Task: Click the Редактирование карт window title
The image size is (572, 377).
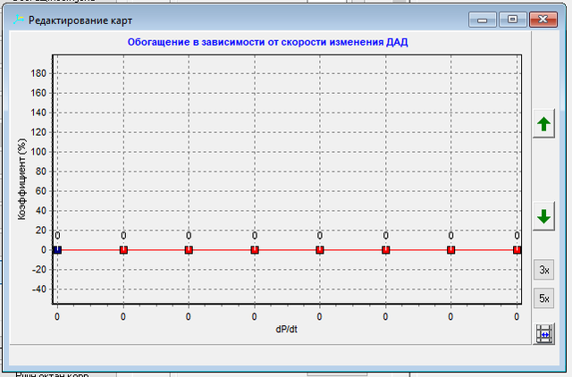Action: pyautogui.click(x=80, y=21)
